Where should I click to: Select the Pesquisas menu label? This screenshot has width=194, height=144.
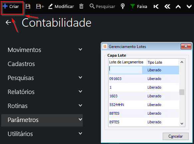coord(21,78)
